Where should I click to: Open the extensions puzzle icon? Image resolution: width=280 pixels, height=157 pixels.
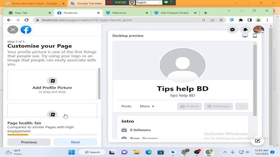[x=241, y=20]
